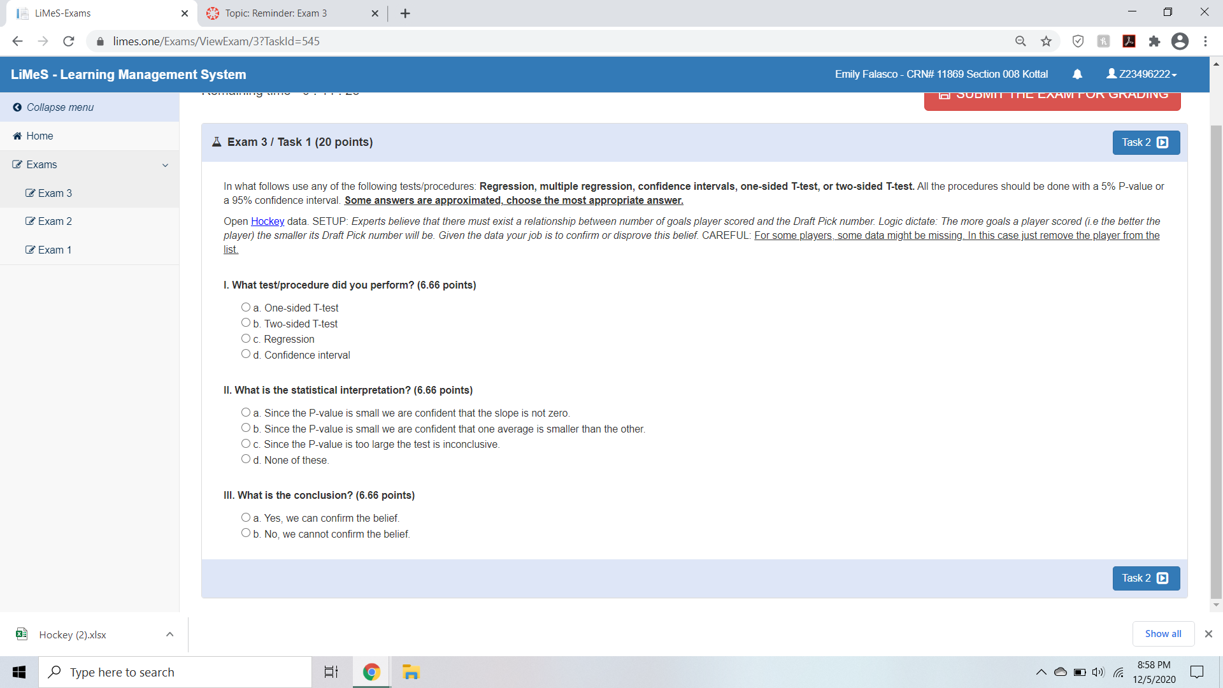Image resolution: width=1223 pixels, height=688 pixels.
Task: Open Exam 2 in sidebar menu
Action: [55, 221]
